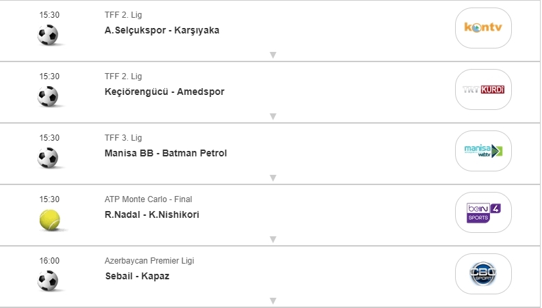Viewport: 542px width, 308px height.
Task: Click the TRT Kurdi channel logo
Action: pos(483,89)
